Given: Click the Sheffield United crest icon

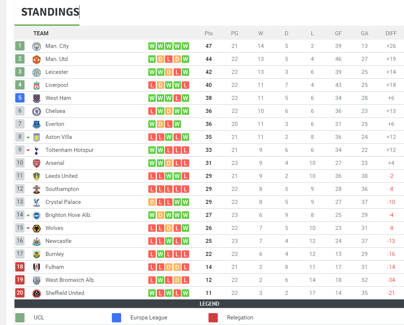Looking at the screenshot, I should (36, 293).
